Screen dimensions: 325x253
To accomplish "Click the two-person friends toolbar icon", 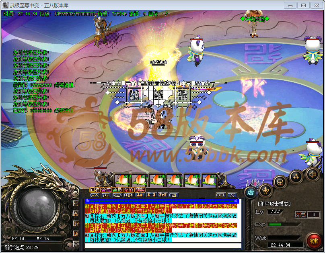I will 140,195.
